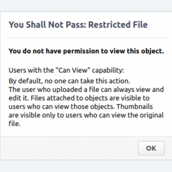Viewport: 172px width, 172px height.
Task: Click the words "You Shall Not Pass" in title
Action: pyautogui.click(x=47, y=25)
